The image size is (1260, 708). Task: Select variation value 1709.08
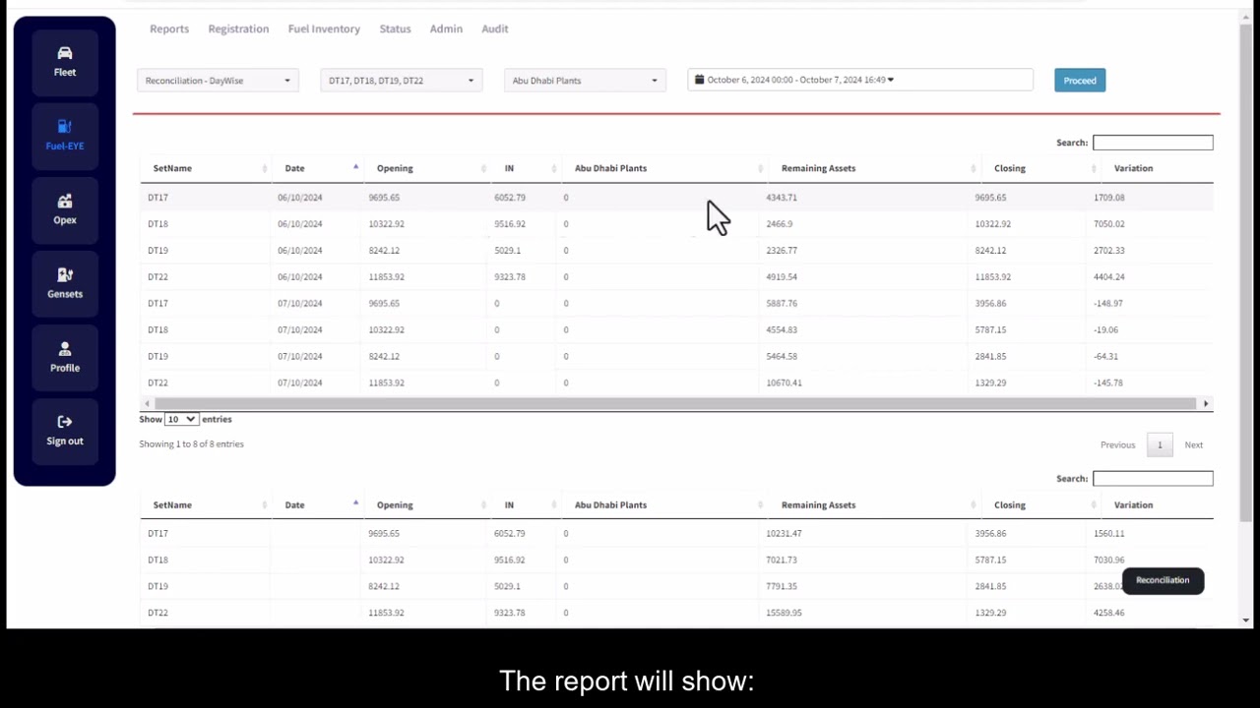[x=1108, y=198]
